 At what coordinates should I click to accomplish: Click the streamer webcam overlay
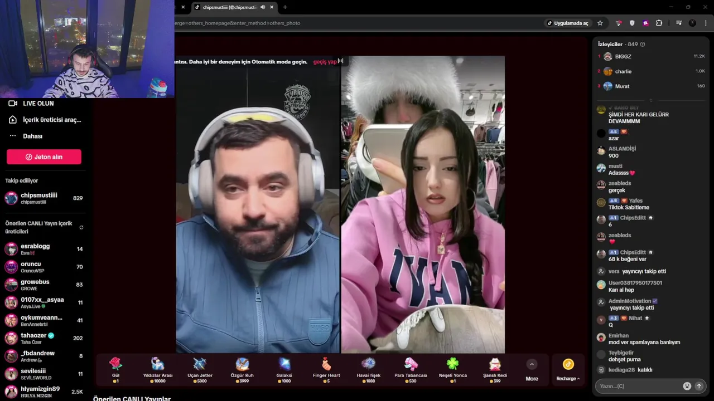pyautogui.click(x=87, y=49)
